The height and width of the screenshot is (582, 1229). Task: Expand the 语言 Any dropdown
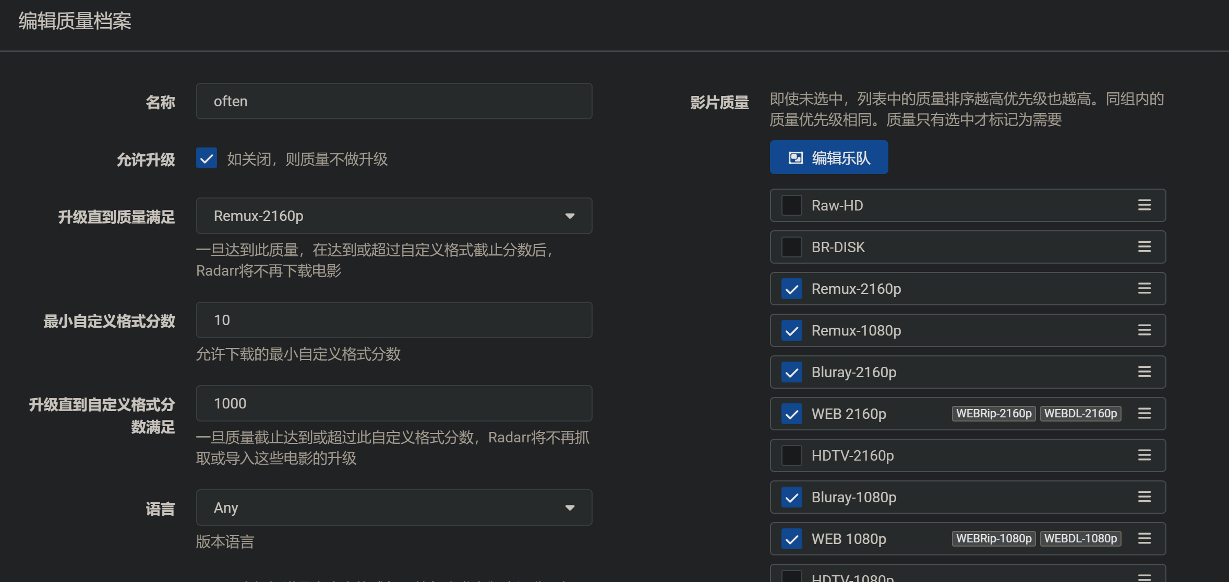394,507
